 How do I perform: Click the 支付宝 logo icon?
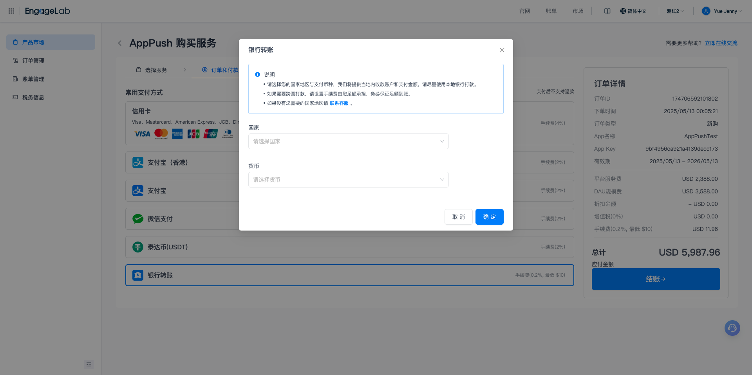(138, 191)
